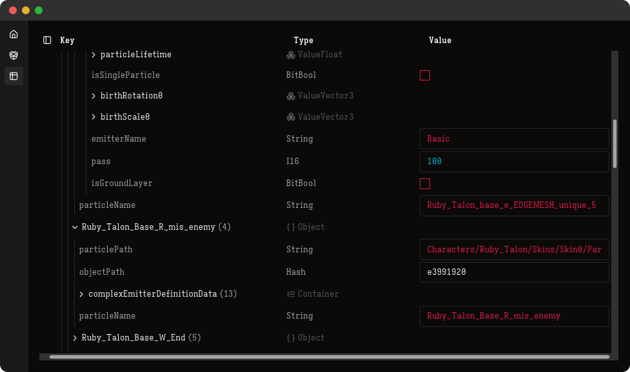
Task: Click the BitBool type label for isSingleParticle
Action: [301, 75]
